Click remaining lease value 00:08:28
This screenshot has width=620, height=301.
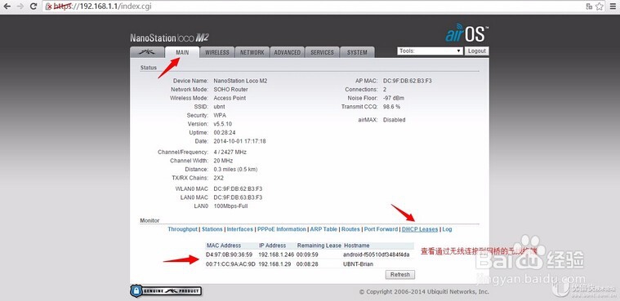click(x=307, y=263)
